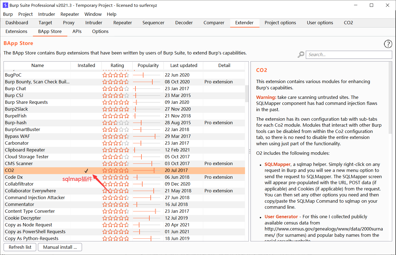This screenshot has height=255, width=396.
Task: Sort list by Popularity column header
Action: [148, 65]
